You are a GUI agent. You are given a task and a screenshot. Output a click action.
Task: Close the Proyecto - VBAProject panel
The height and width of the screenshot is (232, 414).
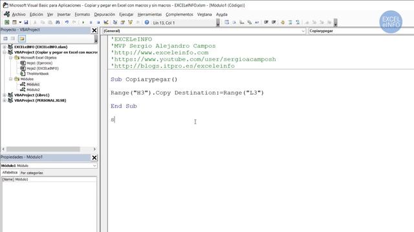pyautogui.click(x=94, y=30)
